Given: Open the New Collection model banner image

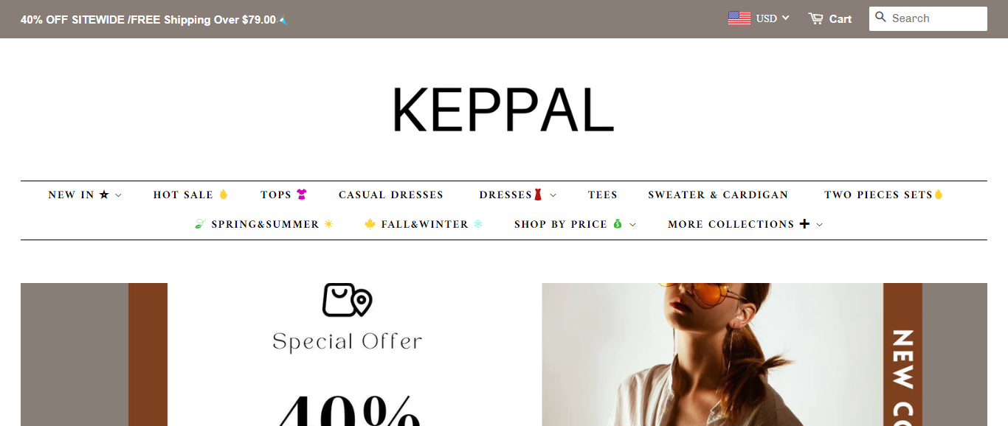Looking at the screenshot, I should (764, 355).
